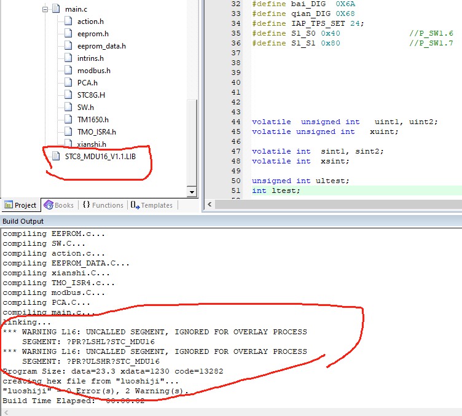Screen dimensions: 462x416
Task: Select TM1650.h in the project tree
Action: pyautogui.click(x=93, y=120)
